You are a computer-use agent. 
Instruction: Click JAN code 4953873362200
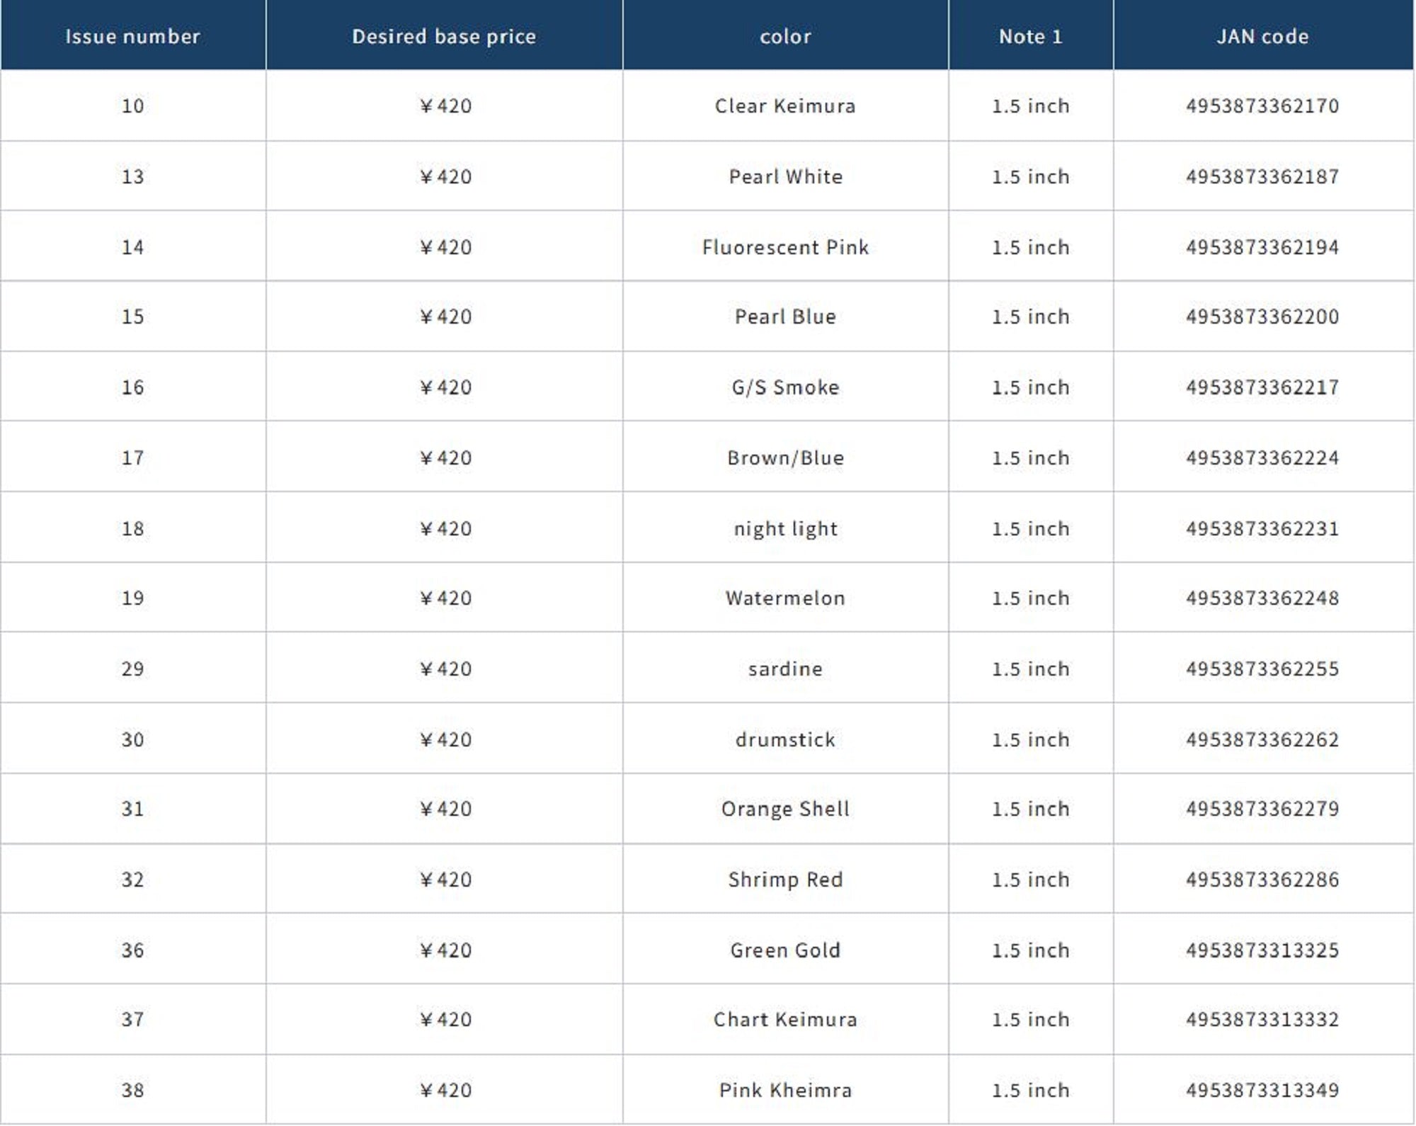pyautogui.click(x=1262, y=317)
